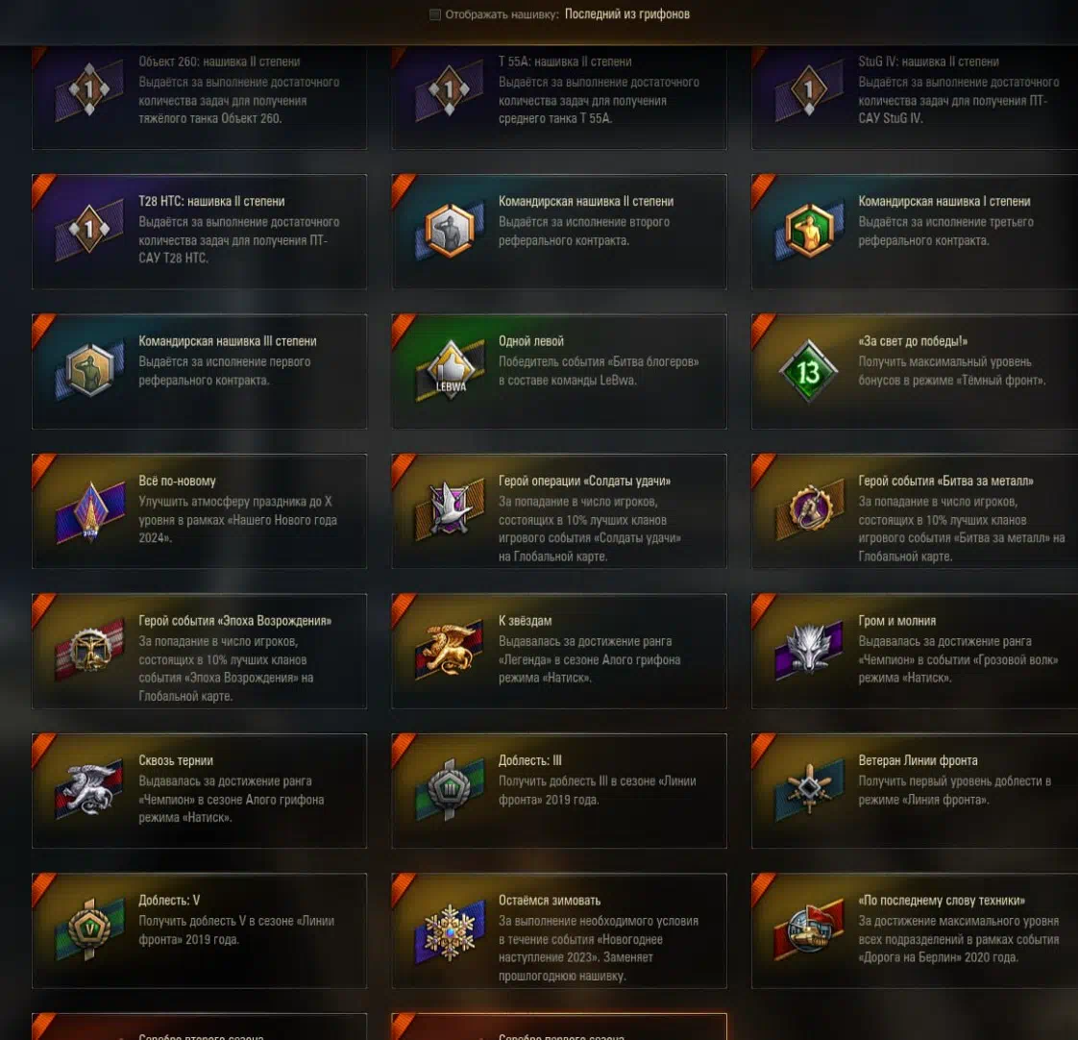Image resolution: width=1078 pixels, height=1040 pixels.
Task: Select the «Одной левой» LeBwa badge icon
Action: [x=451, y=371]
